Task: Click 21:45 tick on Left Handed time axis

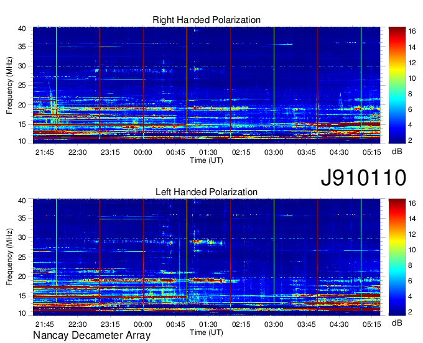Action: pyautogui.click(x=45, y=324)
